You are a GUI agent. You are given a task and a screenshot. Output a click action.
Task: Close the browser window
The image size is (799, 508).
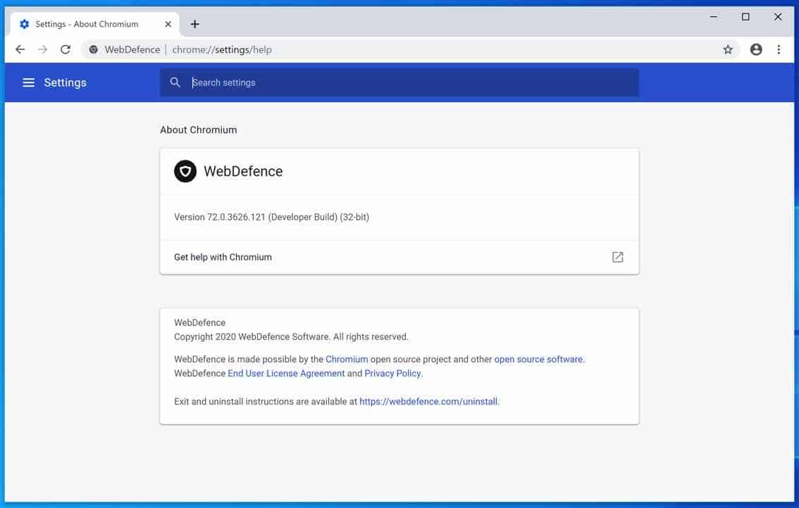pos(778,17)
